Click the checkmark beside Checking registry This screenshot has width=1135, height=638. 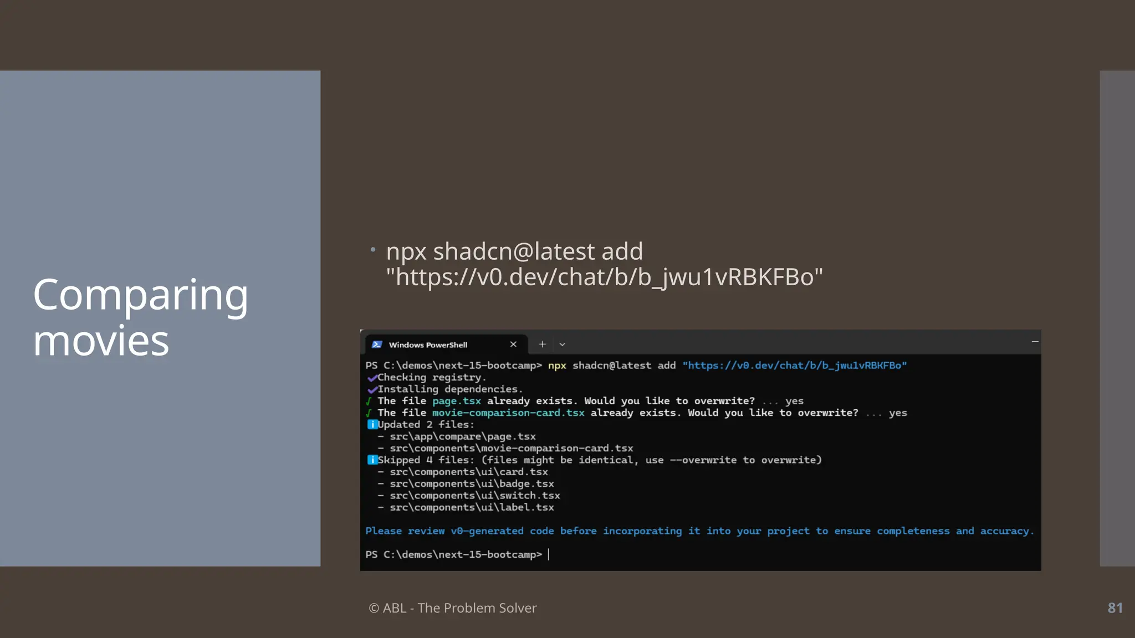point(372,378)
